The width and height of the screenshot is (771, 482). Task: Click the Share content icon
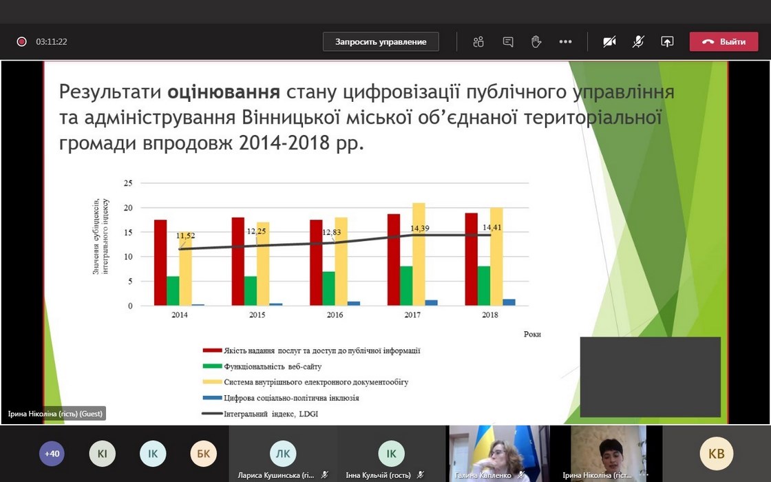pos(667,42)
